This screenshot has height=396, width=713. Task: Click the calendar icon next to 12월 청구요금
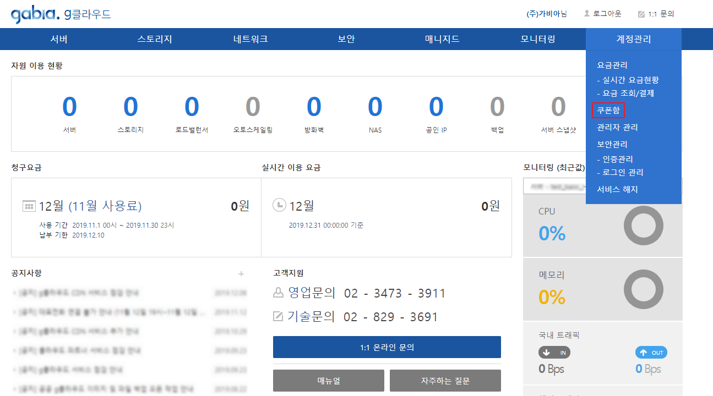(x=29, y=206)
